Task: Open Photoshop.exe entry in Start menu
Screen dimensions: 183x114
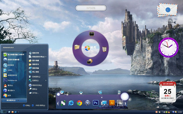Action: point(10,80)
